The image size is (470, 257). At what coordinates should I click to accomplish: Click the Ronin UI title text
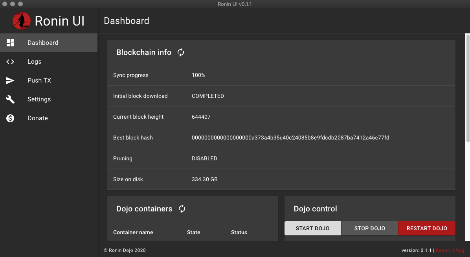(x=60, y=21)
